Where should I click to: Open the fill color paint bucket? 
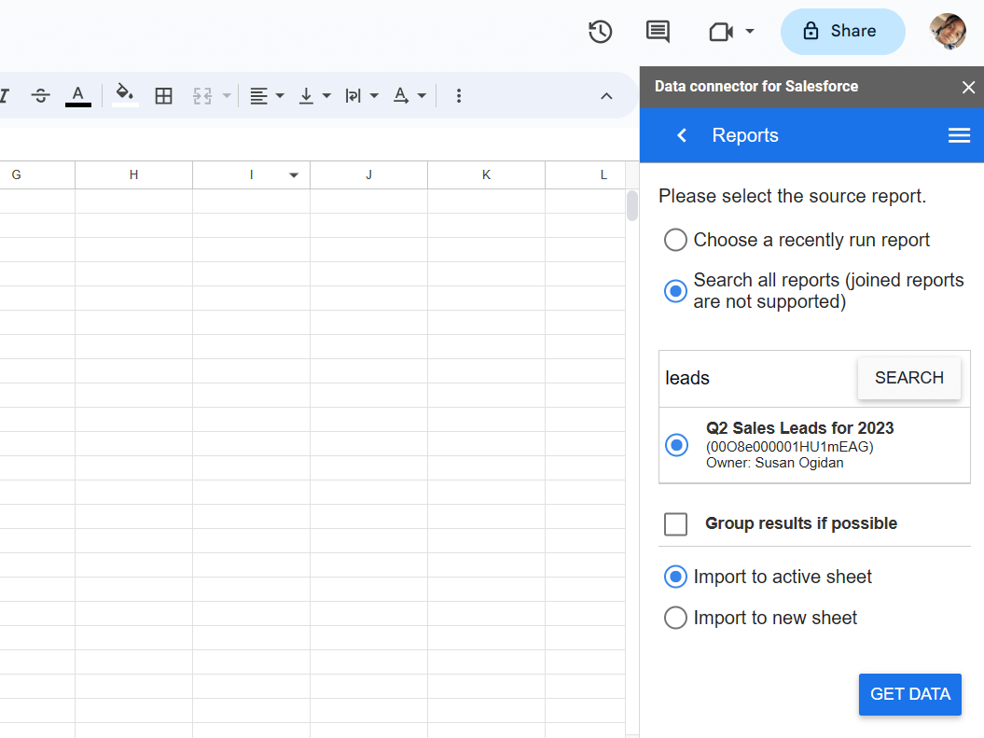[x=124, y=95]
